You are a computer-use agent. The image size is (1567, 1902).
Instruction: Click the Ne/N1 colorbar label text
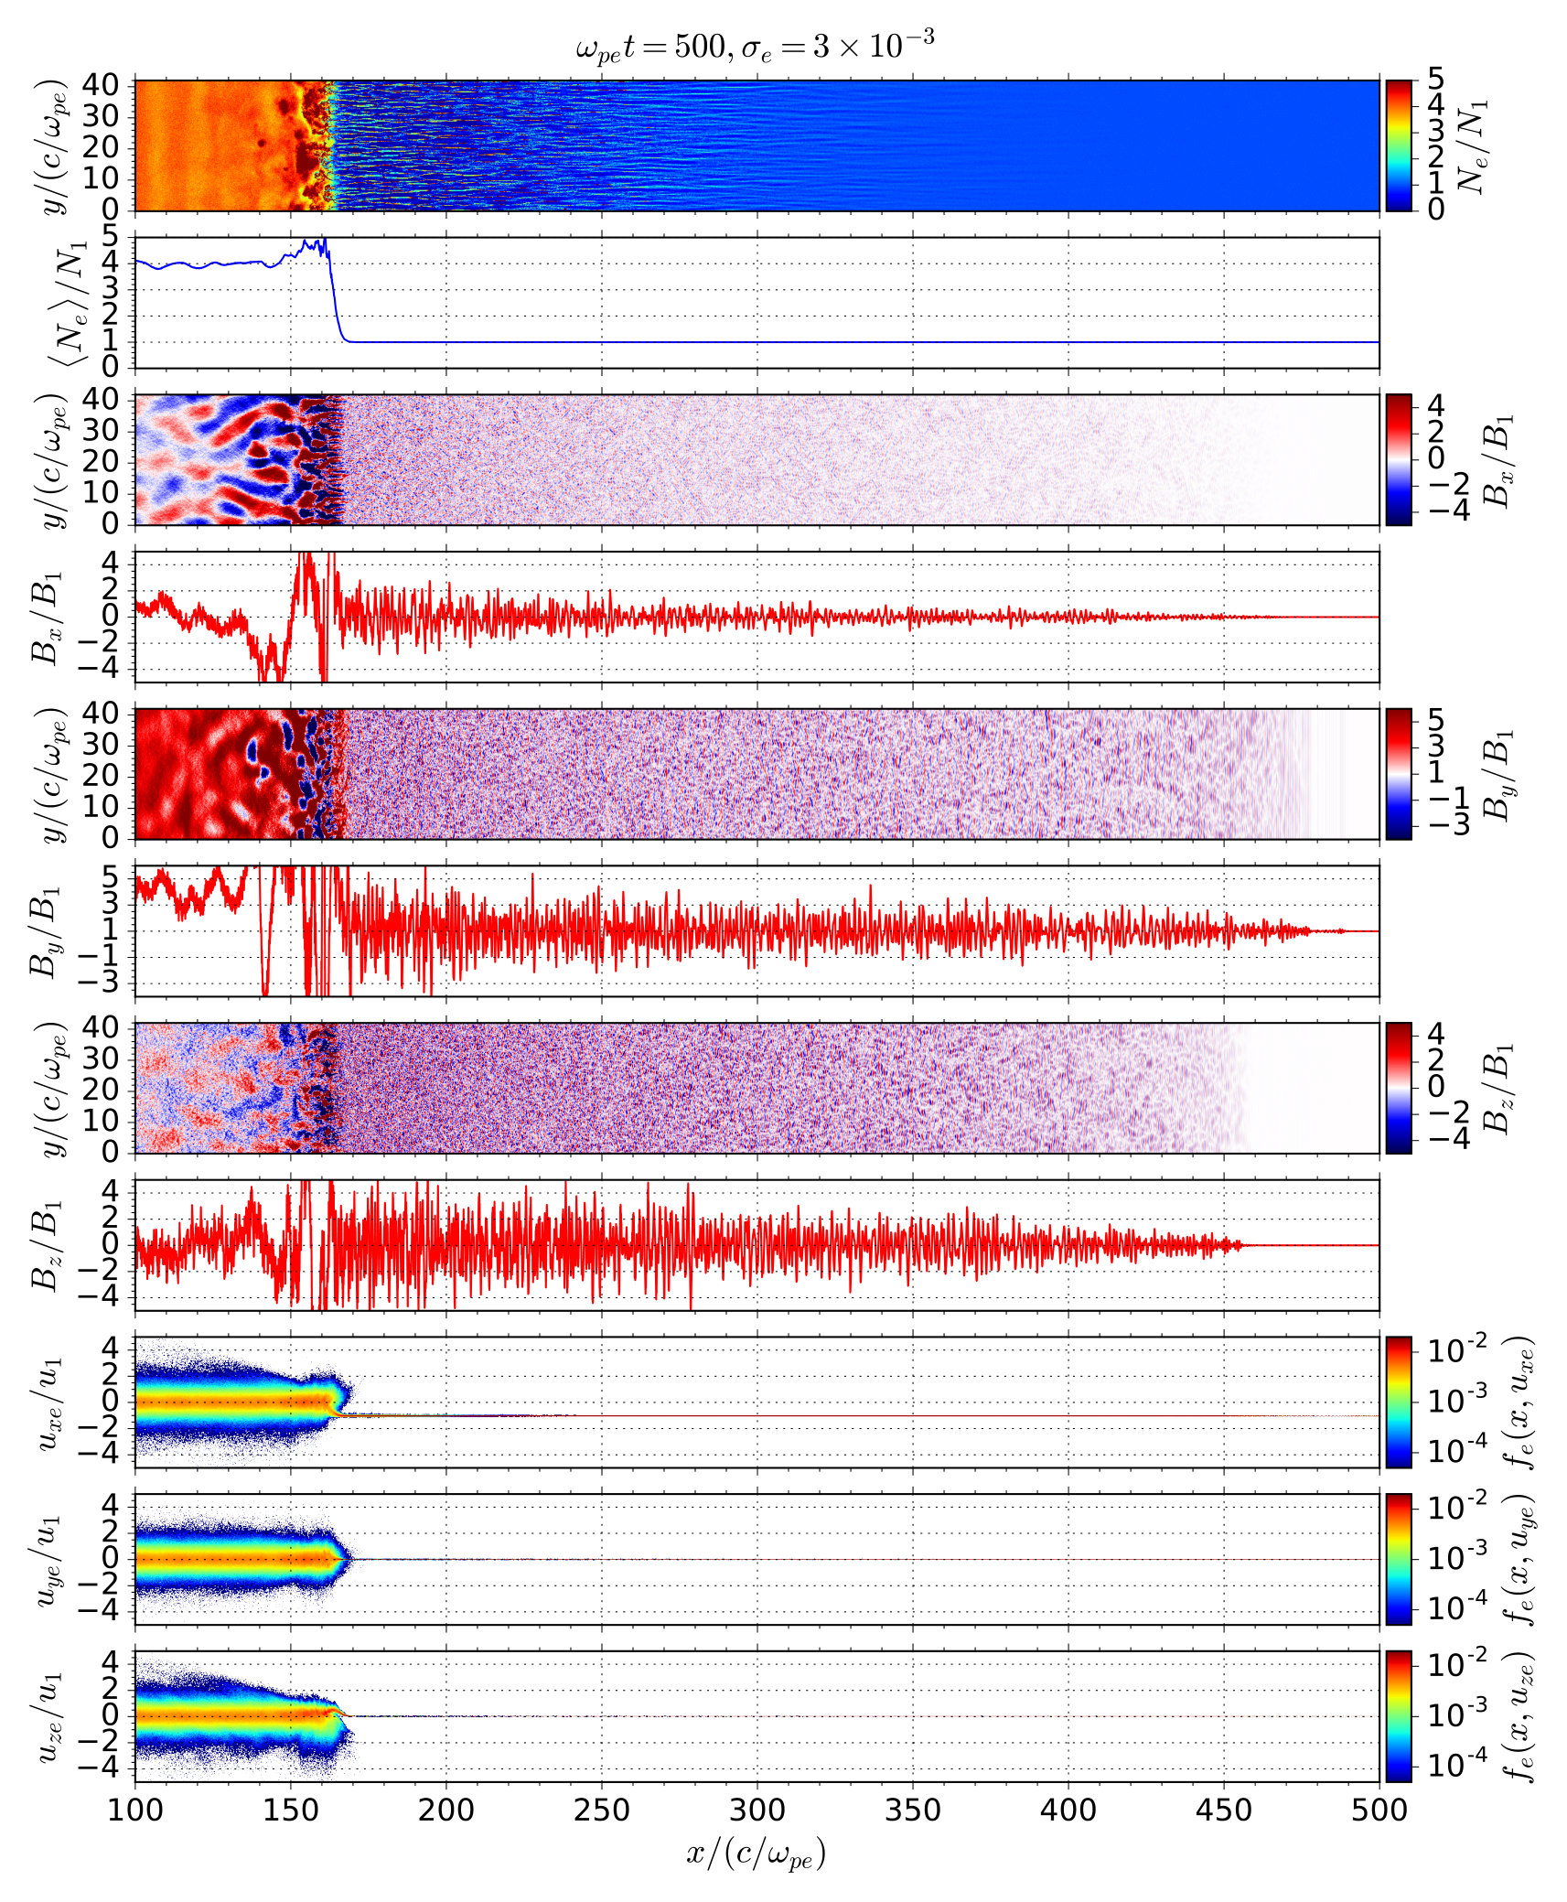point(1473,145)
